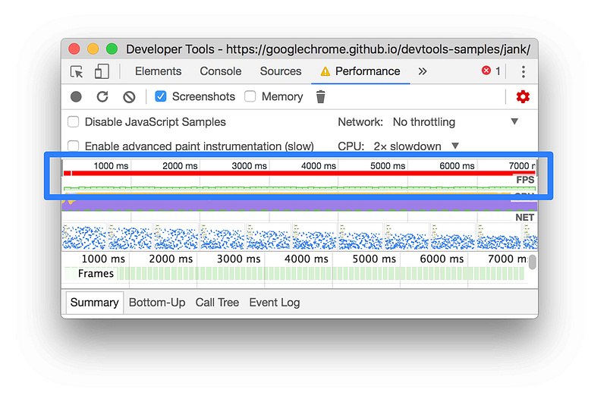Image resolution: width=607 pixels, height=402 pixels.
Task: Click the reload and record icon
Action: (x=102, y=97)
